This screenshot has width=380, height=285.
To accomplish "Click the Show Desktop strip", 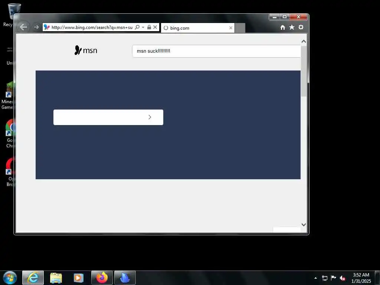I will (x=377, y=278).
